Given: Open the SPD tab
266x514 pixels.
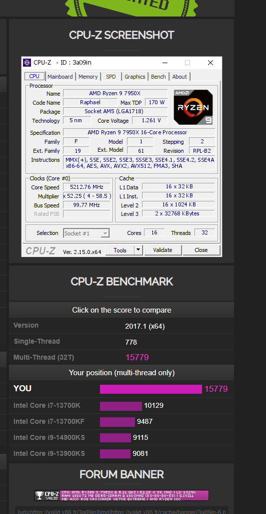Looking at the screenshot, I should click(111, 77).
